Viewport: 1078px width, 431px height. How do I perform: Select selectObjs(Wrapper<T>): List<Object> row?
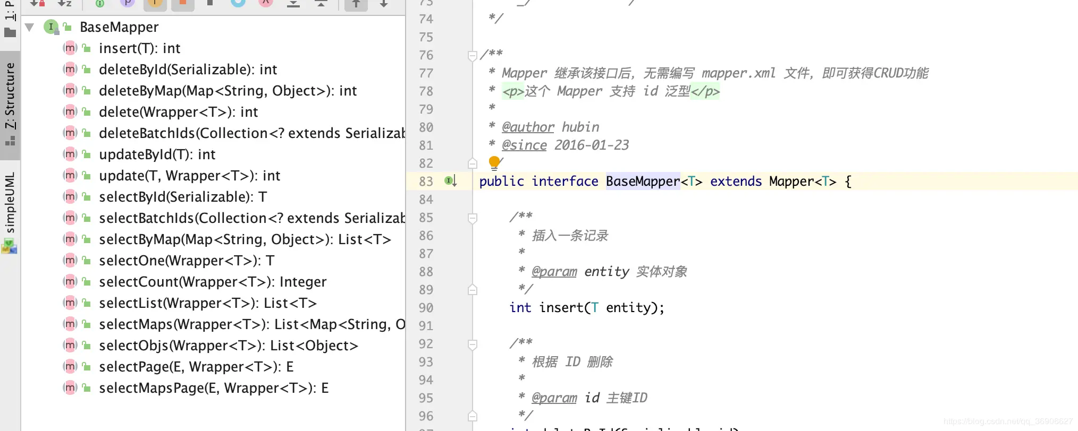(213, 346)
